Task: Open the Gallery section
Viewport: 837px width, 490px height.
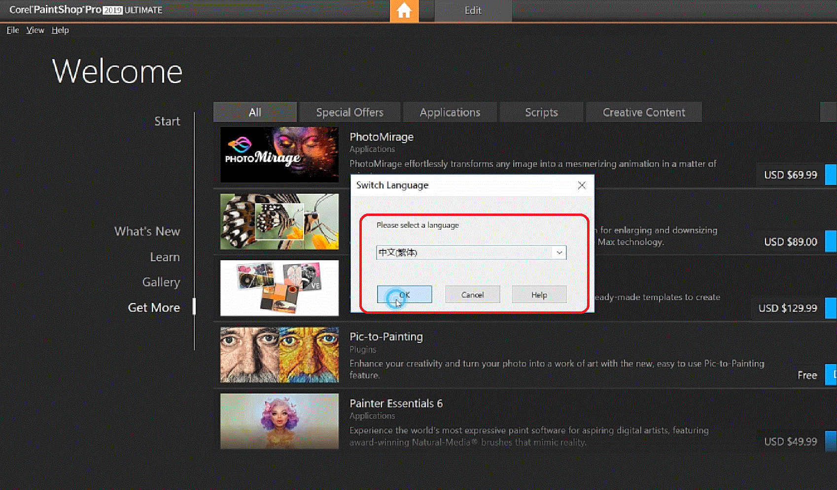Action: (x=161, y=282)
